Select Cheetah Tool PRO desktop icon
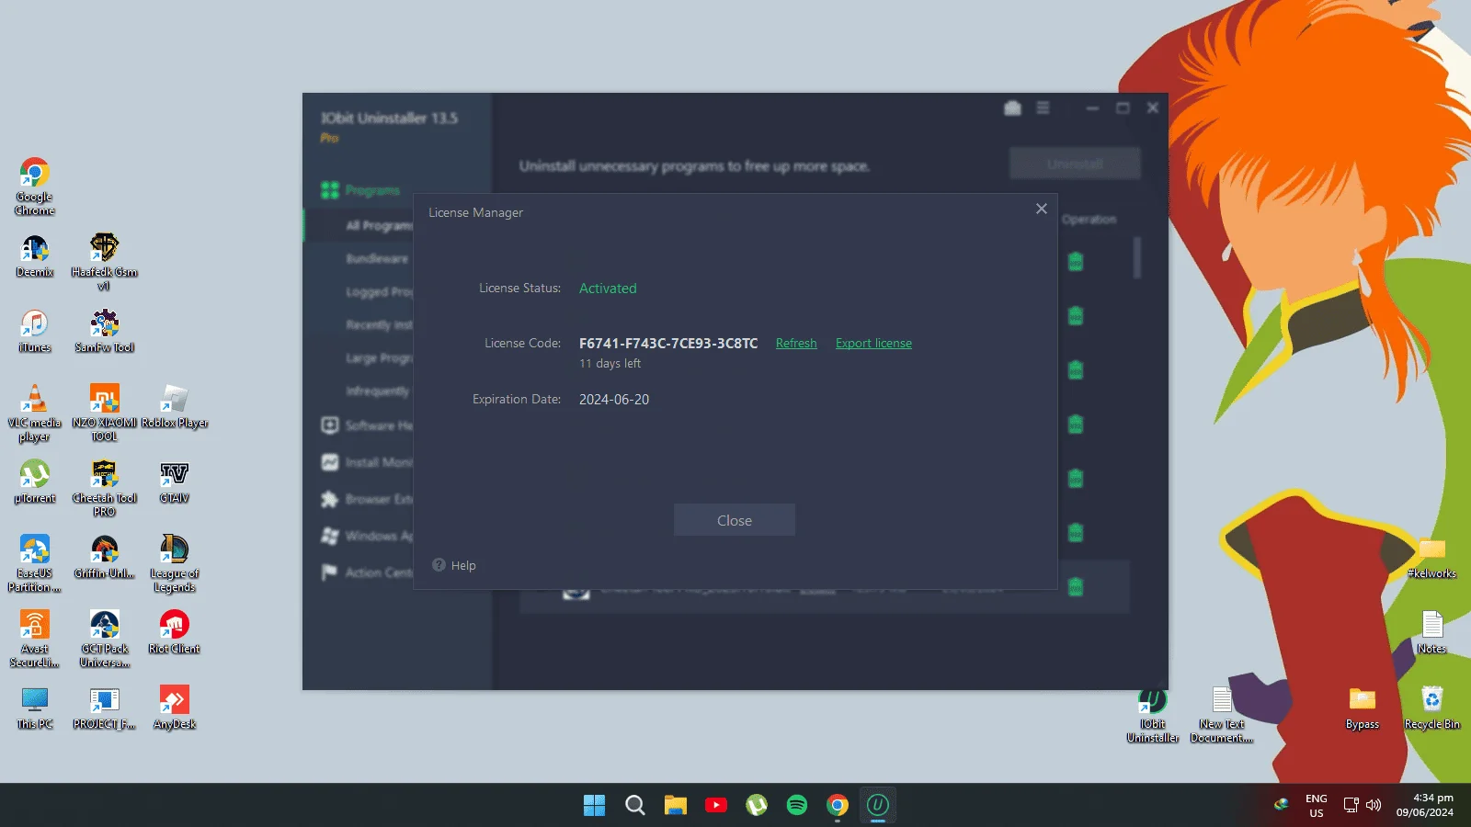The width and height of the screenshot is (1471, 827). pos(104,489)
